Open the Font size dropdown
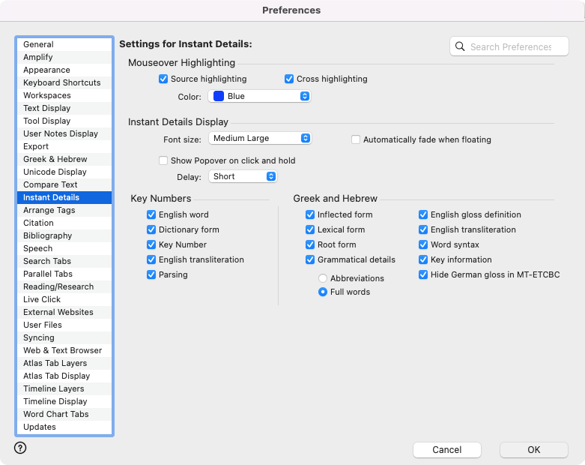Image resolution: width=585 pixels, height=465 pixels. [x=259, y=138]
